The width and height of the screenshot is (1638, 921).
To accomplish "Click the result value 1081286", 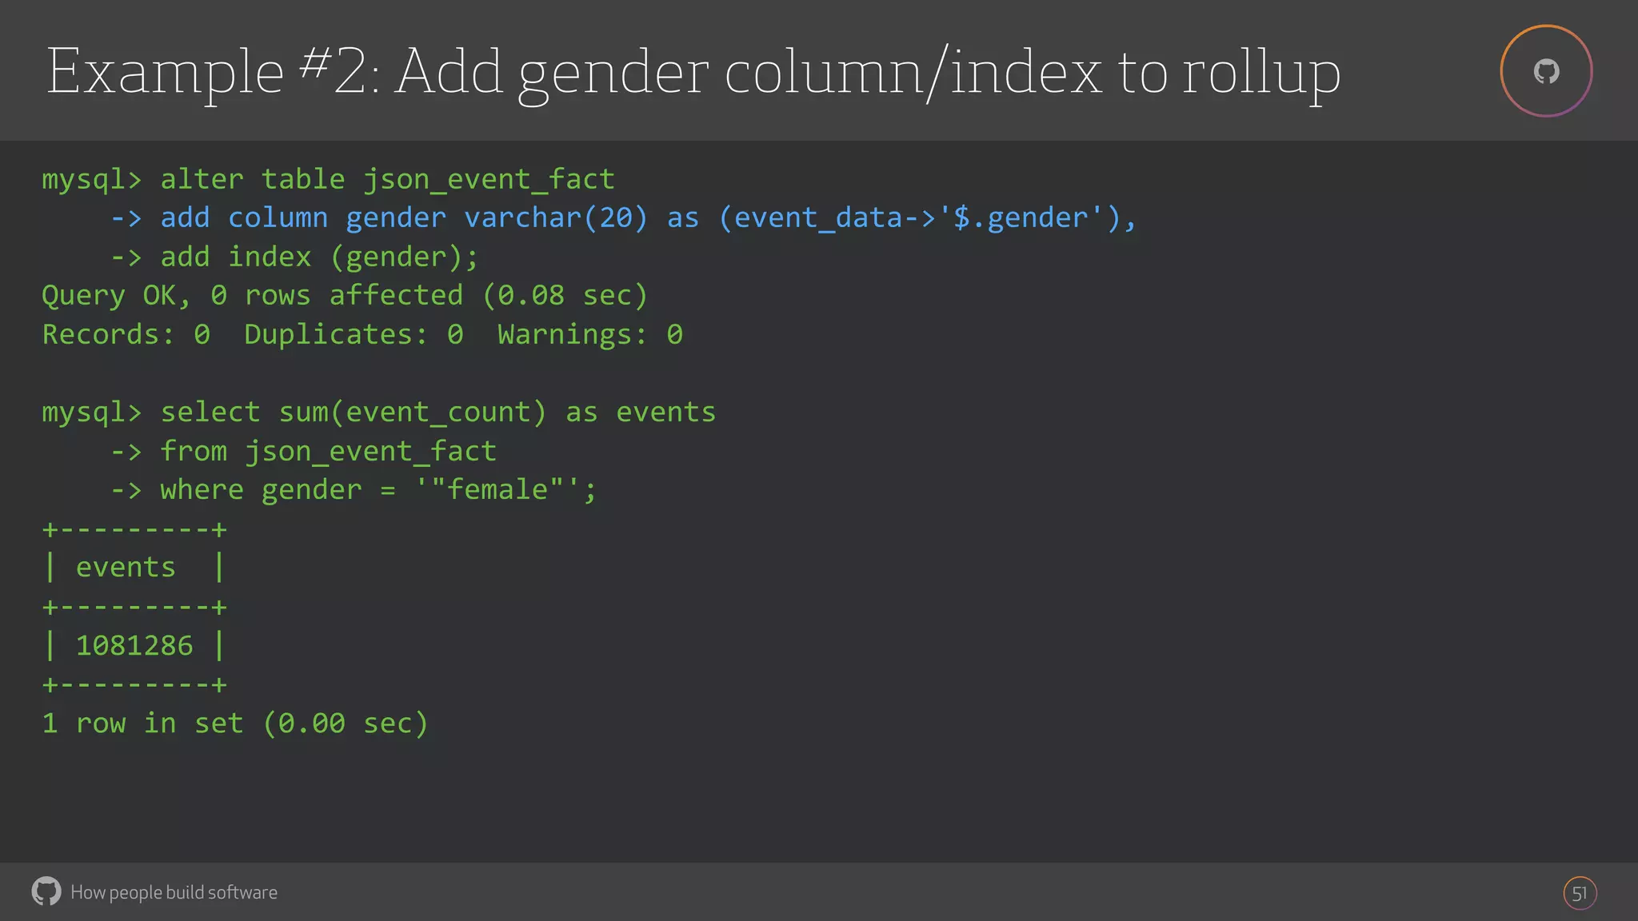I will coord(134,646).
